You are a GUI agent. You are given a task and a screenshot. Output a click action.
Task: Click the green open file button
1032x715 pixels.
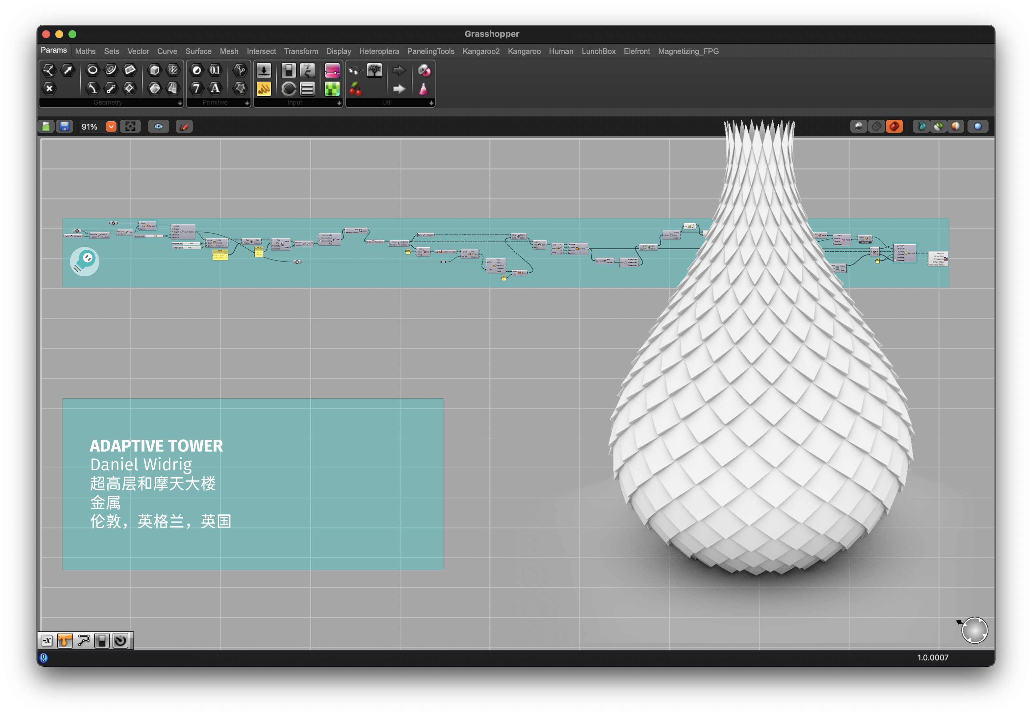(46, 127)
